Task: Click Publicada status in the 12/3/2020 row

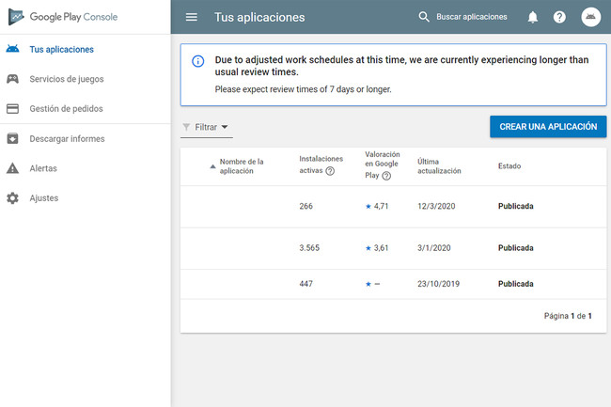Action: point(515,206)
